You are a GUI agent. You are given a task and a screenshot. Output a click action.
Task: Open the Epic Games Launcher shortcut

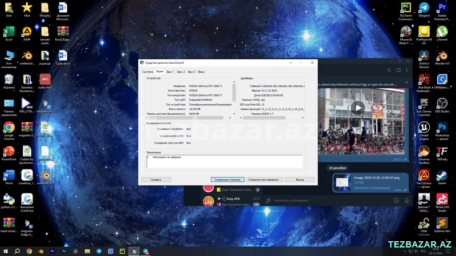point(424,107)
